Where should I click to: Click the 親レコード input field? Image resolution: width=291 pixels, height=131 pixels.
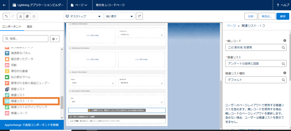(256, 48)
